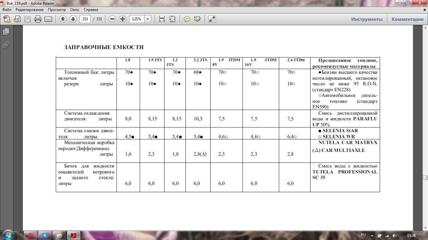Open the zoom level dropdown arrow
The height and width of the screenshot is (240, 428).
tap(148, 19)
